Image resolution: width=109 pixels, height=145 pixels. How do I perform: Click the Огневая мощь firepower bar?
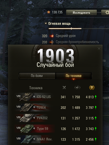65,29
